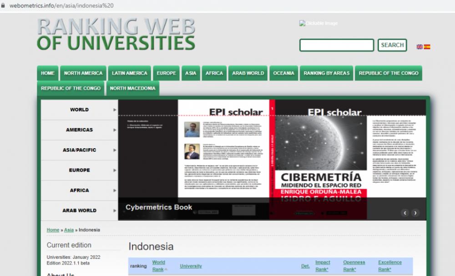Click the padlock icon in the address bar
Image resolution: width=455 pixels, height=276 pixels.
click(x=3, y=5)
